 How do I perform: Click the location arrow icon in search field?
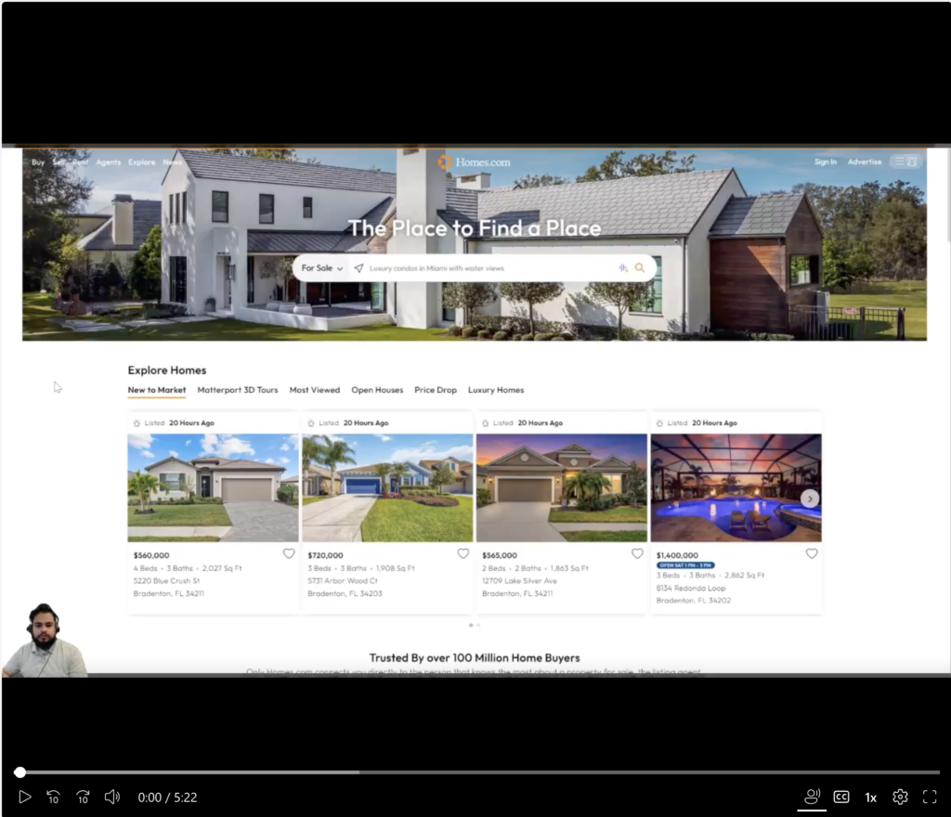click(359, 267)
